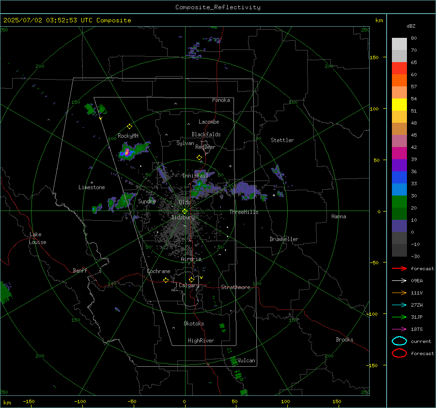Click the km unit label at top right

click(379, 20)
